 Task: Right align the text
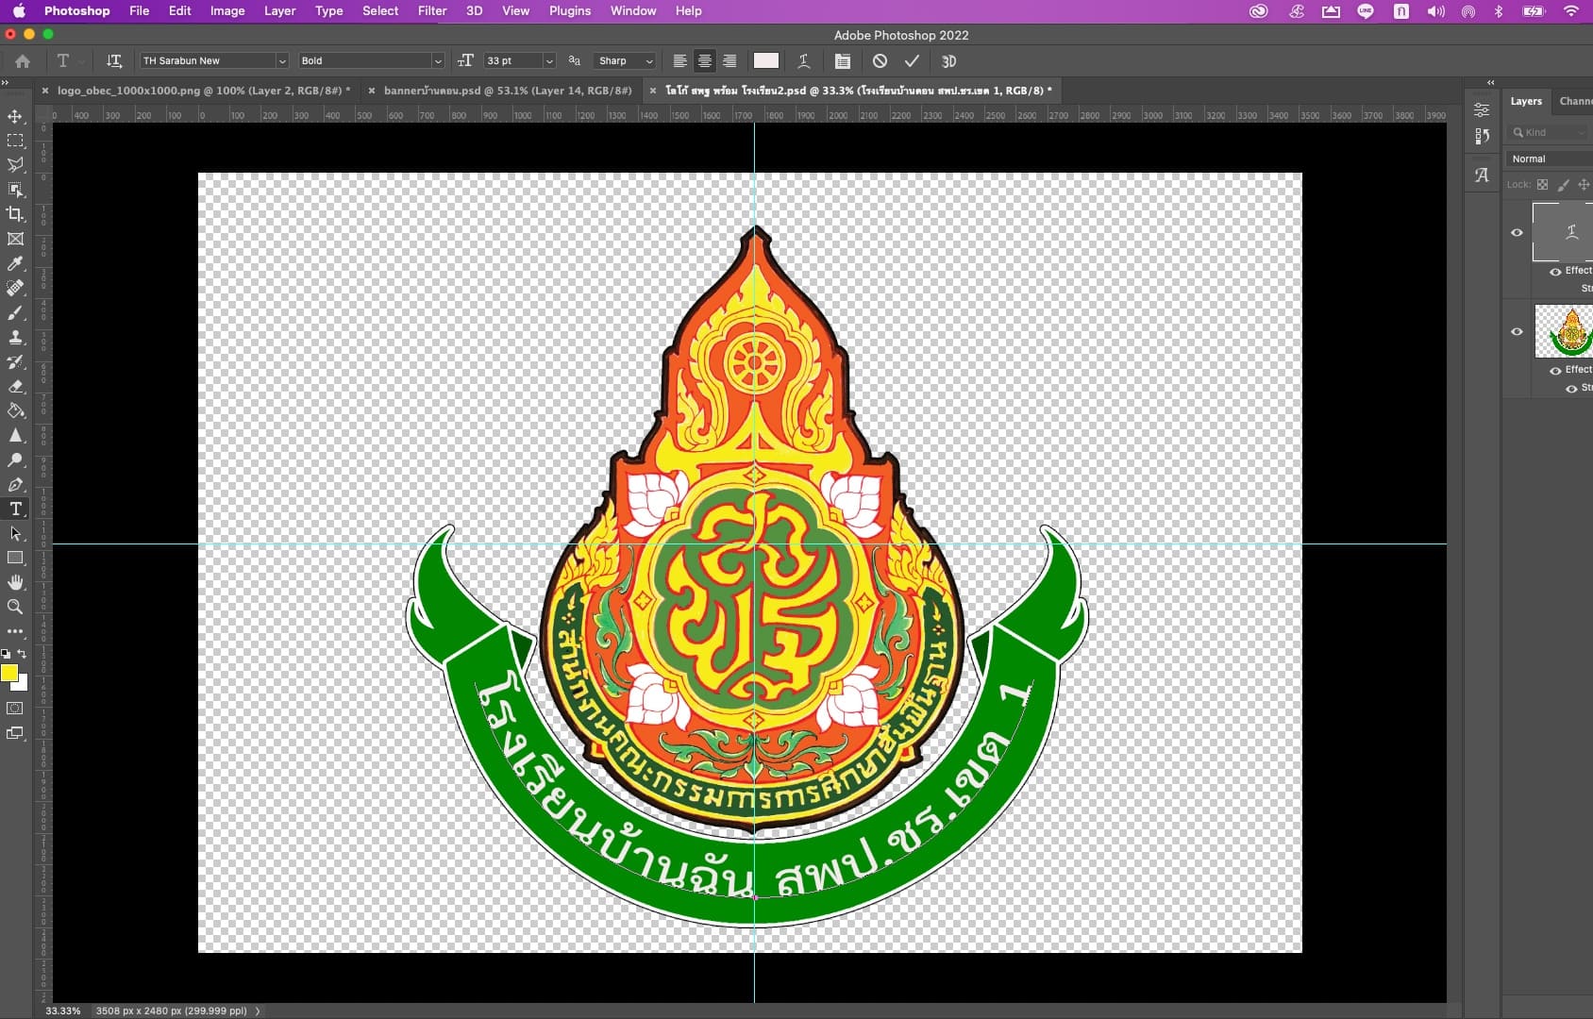tap(729, 60)
